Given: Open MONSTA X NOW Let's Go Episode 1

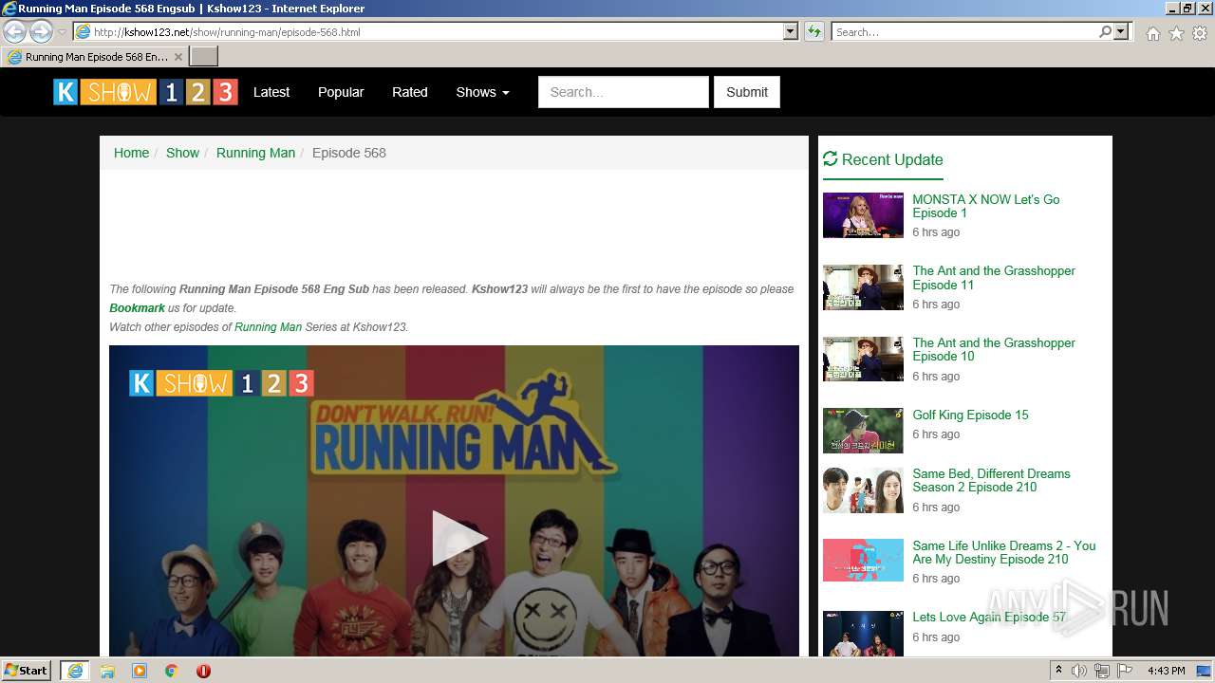Looking at the screenshot, I should coord(985,206).
